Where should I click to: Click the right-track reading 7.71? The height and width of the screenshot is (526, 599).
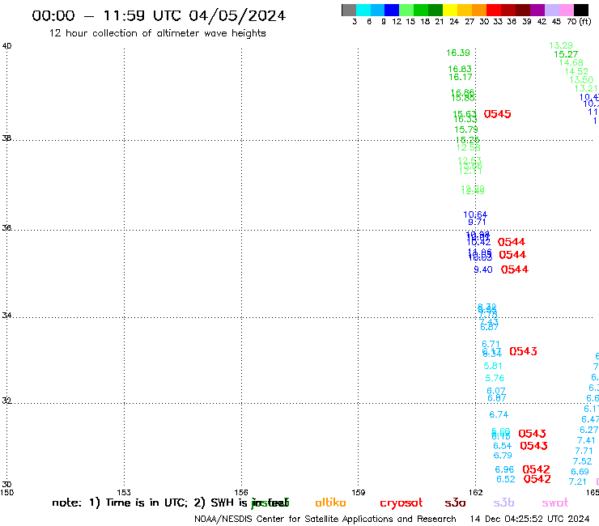[x=584, y=451]
